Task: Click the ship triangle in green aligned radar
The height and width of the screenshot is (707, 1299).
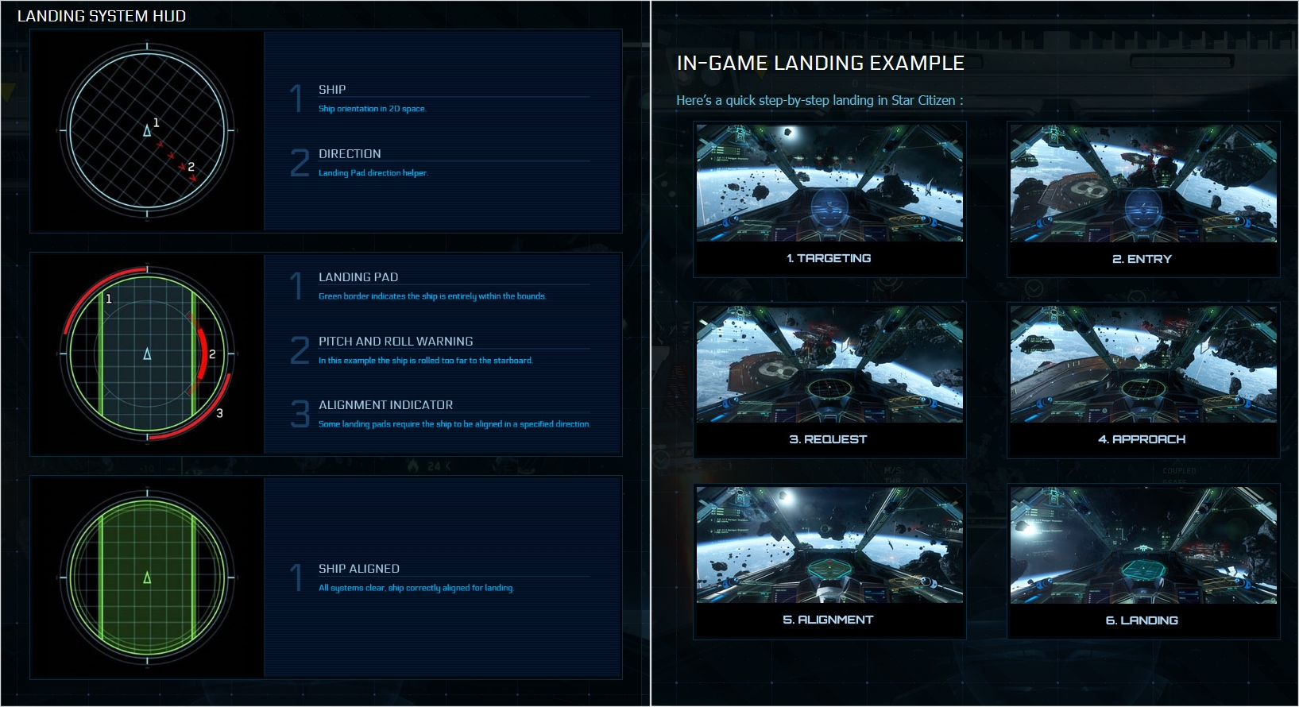Action: pos(147,578)
